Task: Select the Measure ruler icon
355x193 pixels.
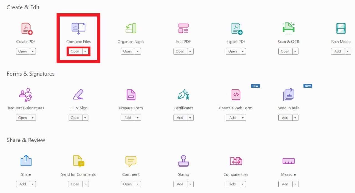Action: point(288,161)
